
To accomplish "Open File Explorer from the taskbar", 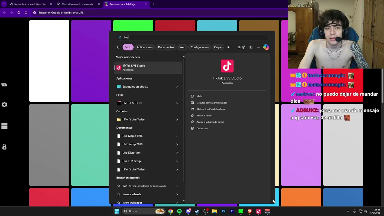I will 214,211.
